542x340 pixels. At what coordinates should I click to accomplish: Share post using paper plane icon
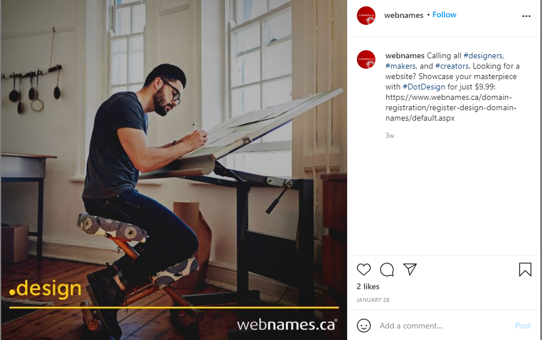click(x=410, y=270)
